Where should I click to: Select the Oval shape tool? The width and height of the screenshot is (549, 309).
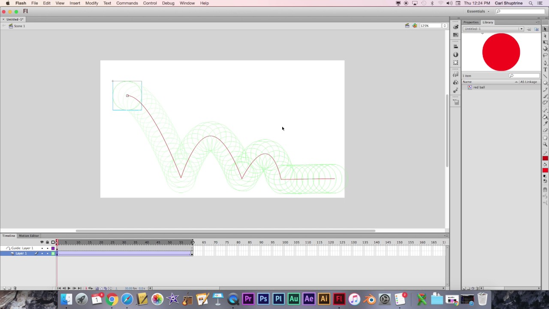(x=545, y=83)
